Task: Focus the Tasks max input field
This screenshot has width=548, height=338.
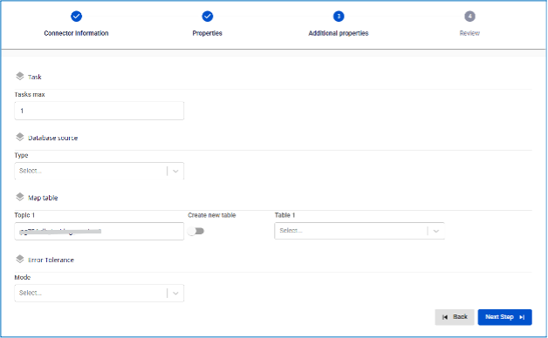Action: 99,111
